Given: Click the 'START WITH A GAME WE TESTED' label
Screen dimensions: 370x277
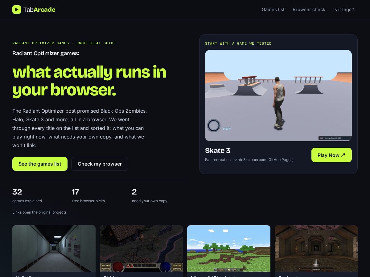Looking at the screenshot, I should coord(238,43).
